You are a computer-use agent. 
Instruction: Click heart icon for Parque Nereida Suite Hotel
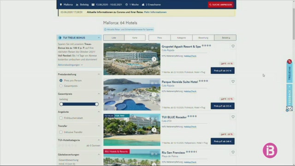pos(233,82)
